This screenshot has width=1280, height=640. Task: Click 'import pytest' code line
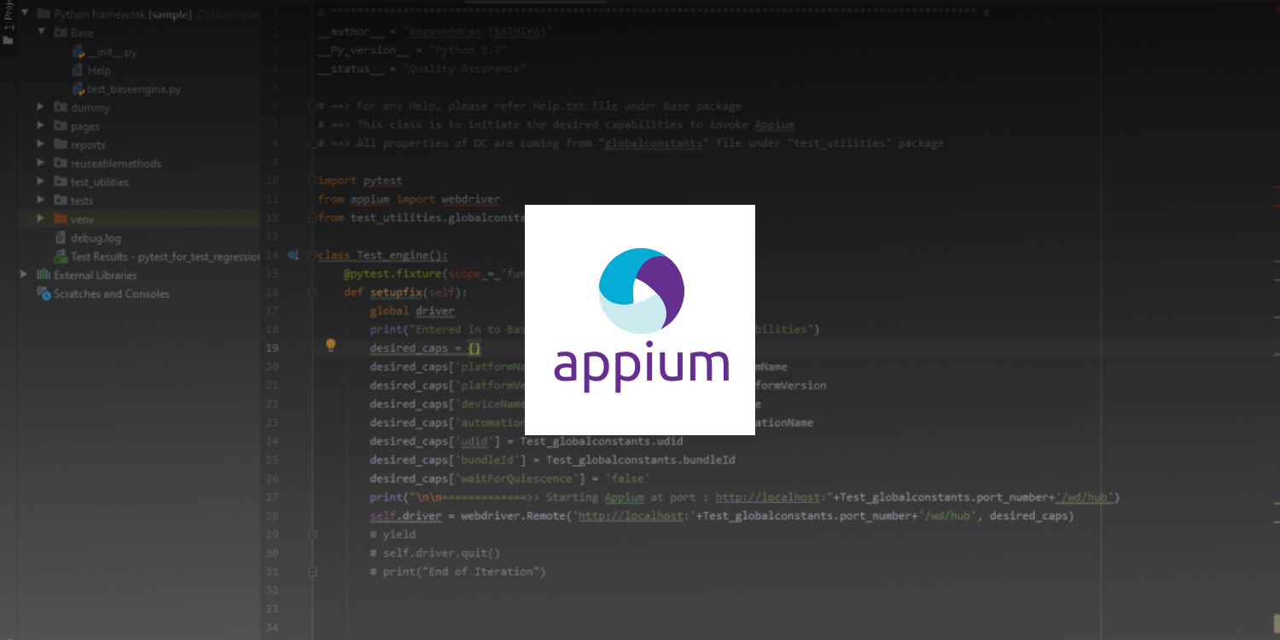pos(360,181)
